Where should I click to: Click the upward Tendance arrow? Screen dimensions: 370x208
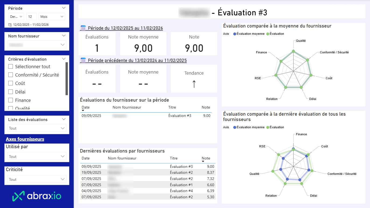[194, 84]
